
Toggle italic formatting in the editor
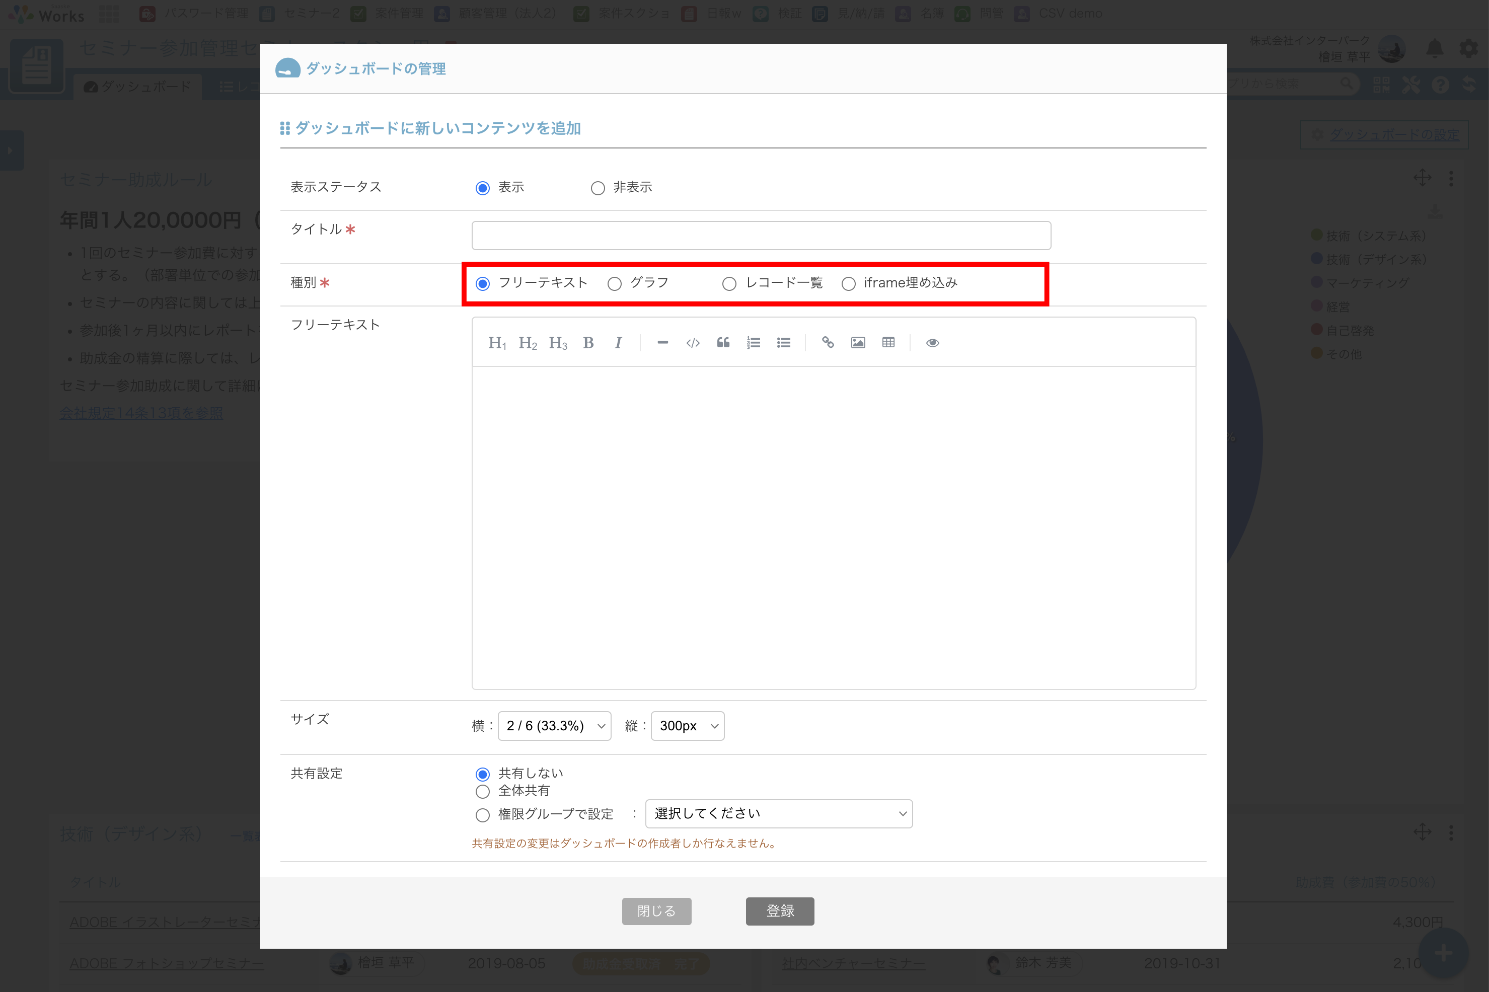618,343
